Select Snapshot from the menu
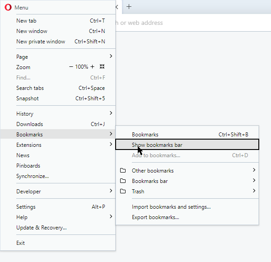 58,98
